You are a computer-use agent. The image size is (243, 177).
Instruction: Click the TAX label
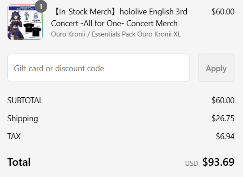coord(14,136)
